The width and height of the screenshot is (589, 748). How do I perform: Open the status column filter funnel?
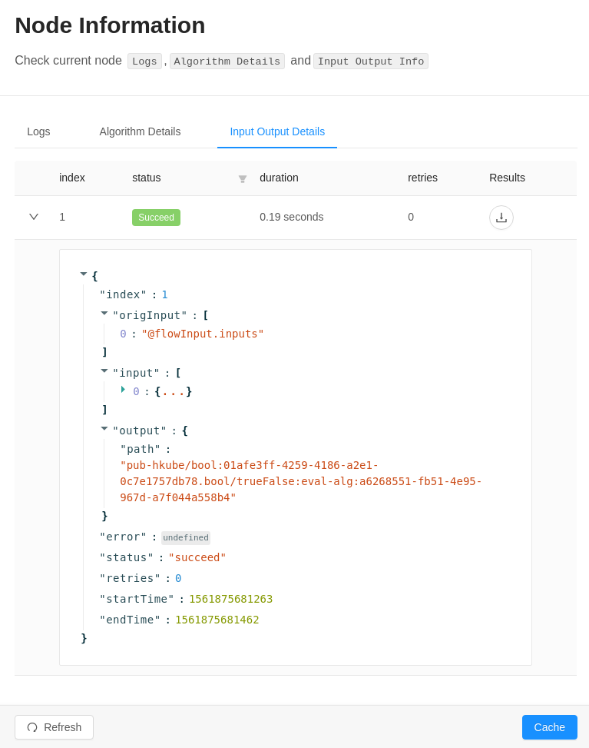242,178
